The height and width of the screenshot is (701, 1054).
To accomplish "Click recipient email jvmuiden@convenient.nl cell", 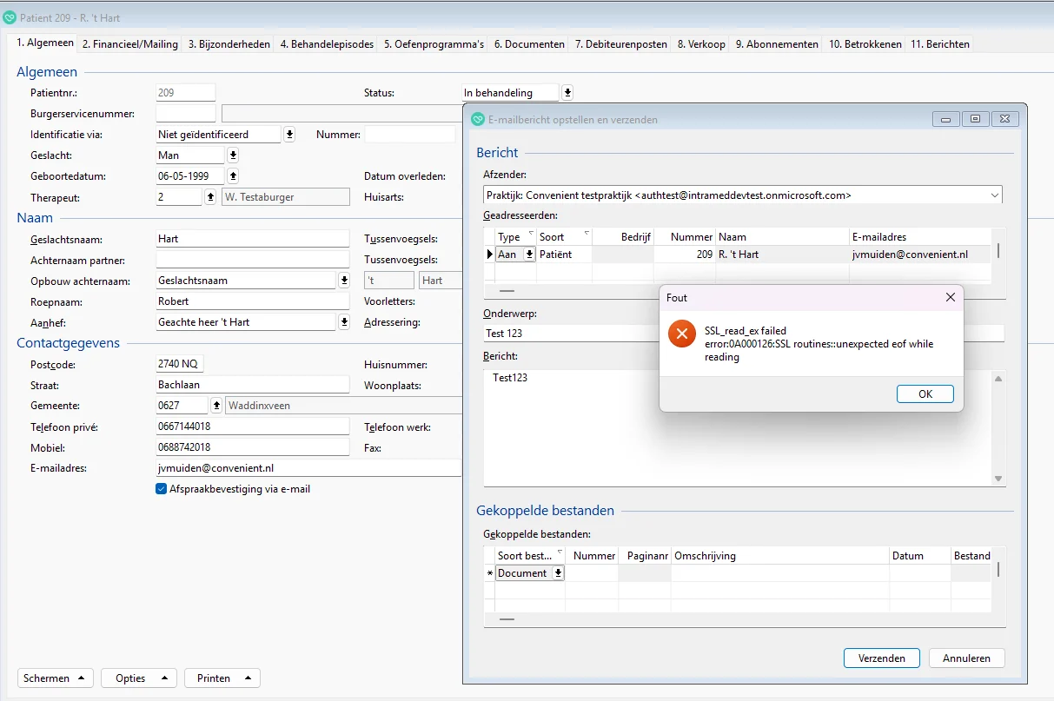I will click(x=920, y=255).
